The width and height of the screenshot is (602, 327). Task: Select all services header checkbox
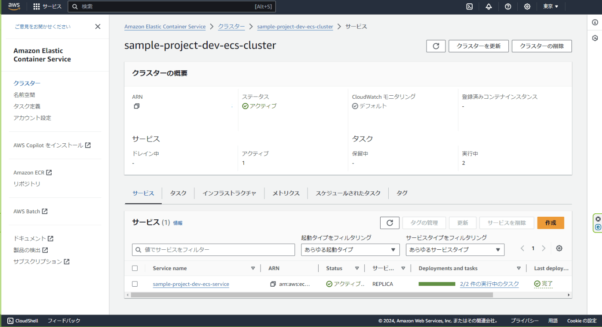[x=135, y=268]
